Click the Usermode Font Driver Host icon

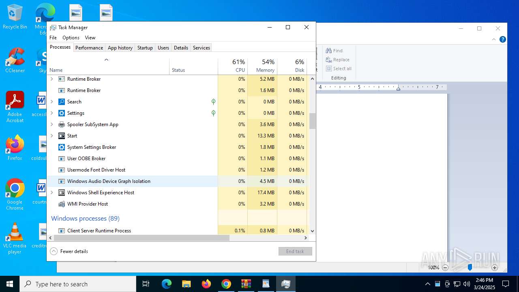tap(62, 170)
